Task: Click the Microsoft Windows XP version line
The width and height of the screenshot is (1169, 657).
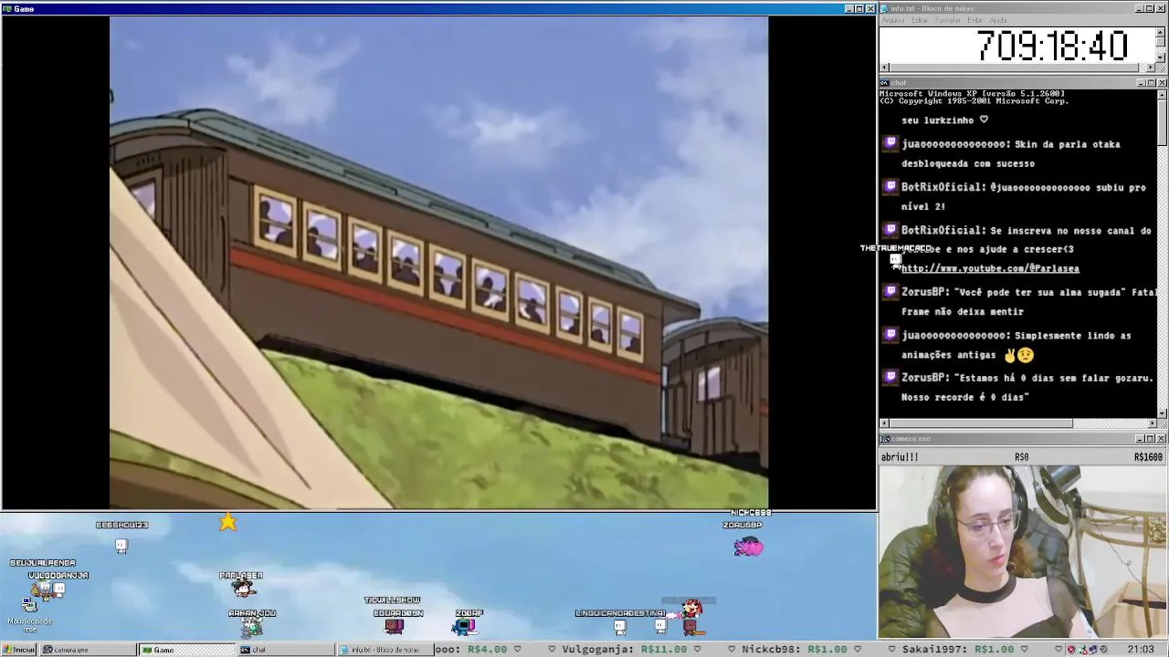Action: (972, 93)
